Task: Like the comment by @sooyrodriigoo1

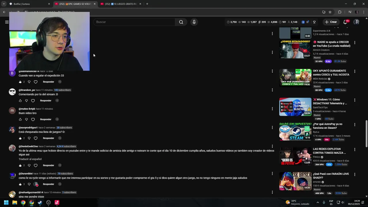Action: click(x=20, y=138)
